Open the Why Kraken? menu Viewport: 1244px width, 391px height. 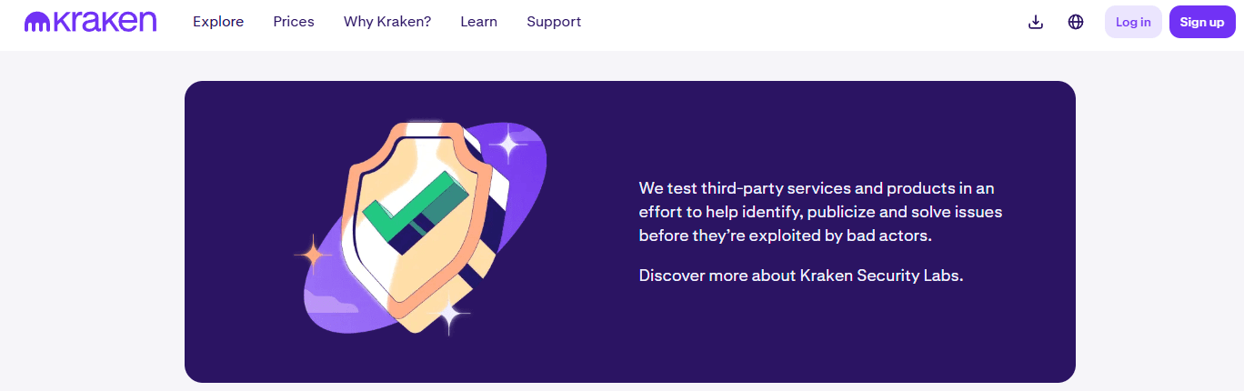387,22
